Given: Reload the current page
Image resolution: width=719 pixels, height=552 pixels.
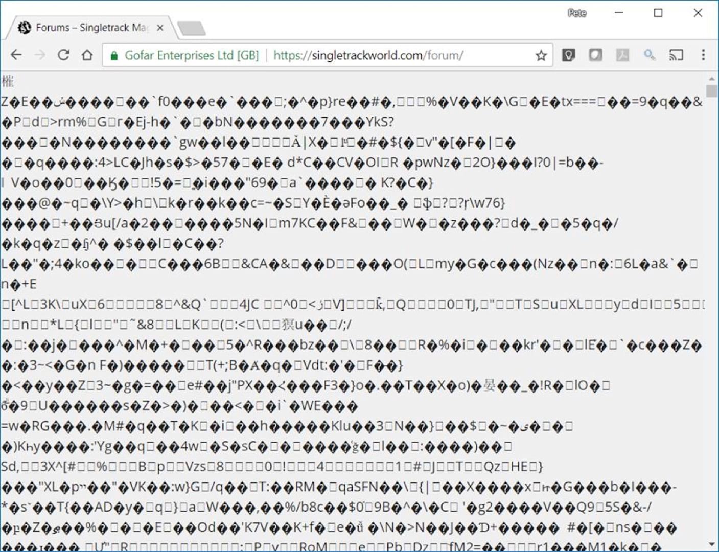Looking at the screenshot, I should click(63, 55).
